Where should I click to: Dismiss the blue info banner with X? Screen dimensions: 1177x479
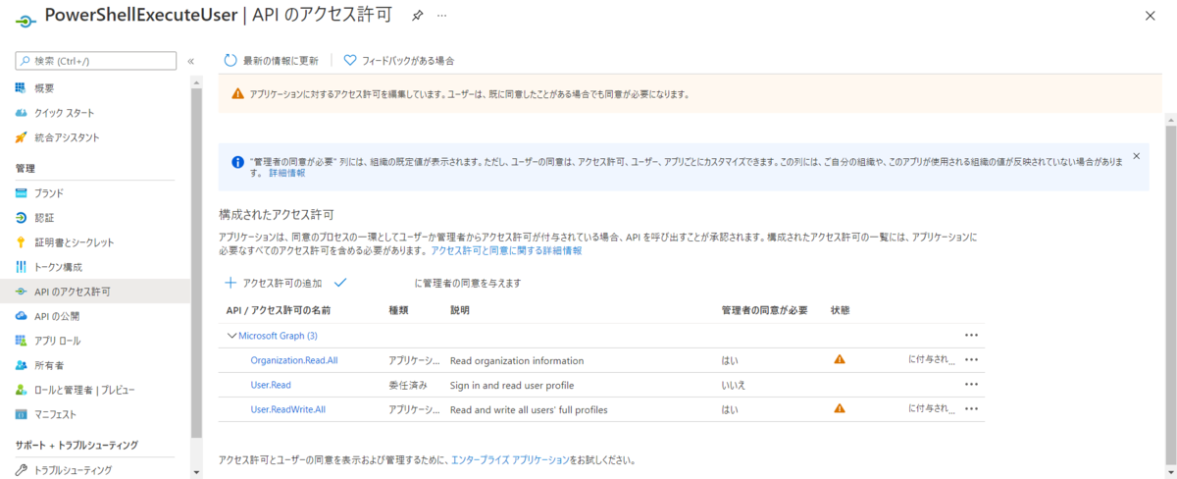[1137, 156]
